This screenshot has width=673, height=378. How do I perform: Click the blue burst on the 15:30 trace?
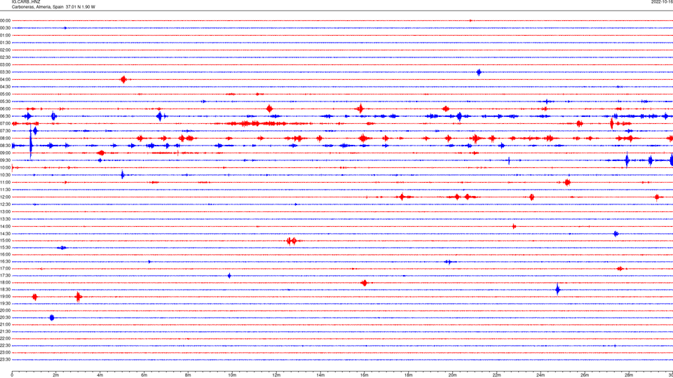tap(62, 248)
